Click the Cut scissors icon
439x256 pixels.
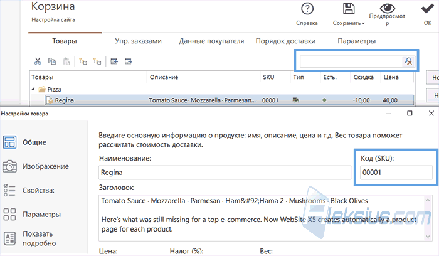pos(38,61)
